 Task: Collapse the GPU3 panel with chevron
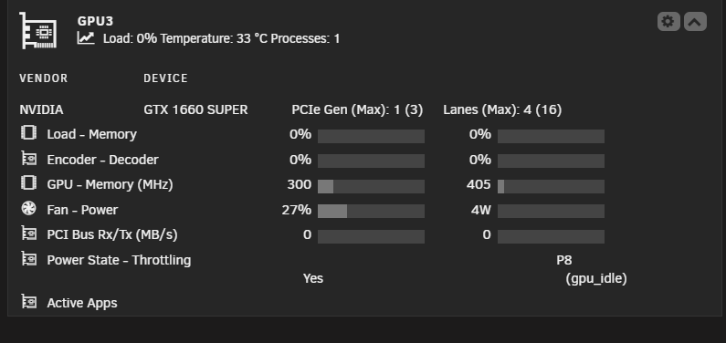point(695,22)
